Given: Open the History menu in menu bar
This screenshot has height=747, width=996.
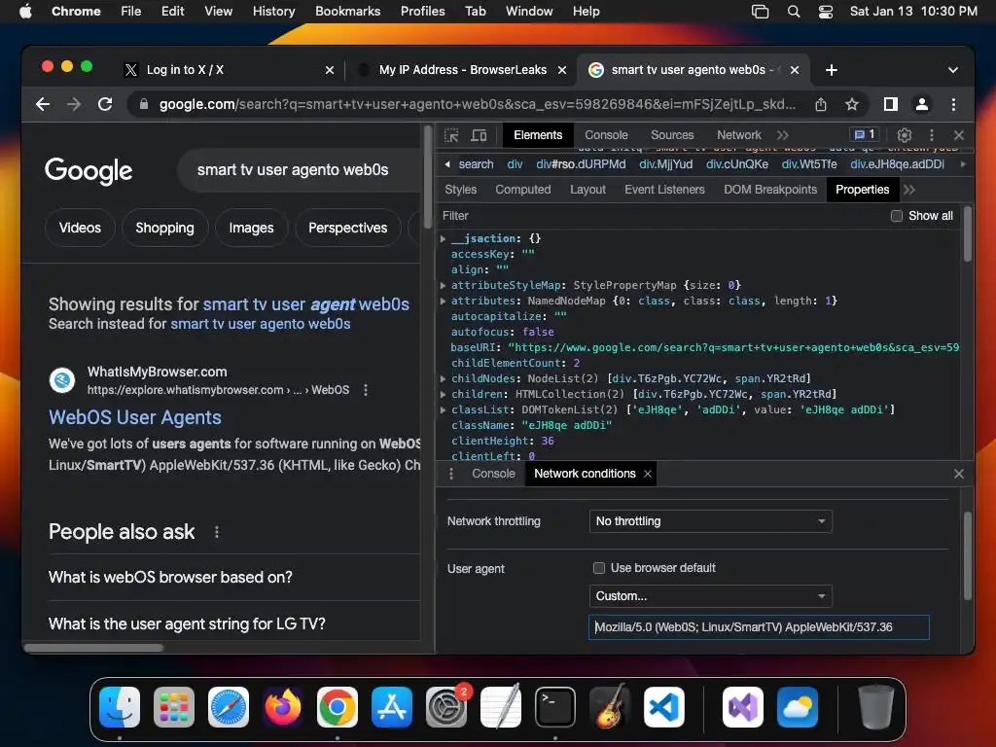Looking at the screenshot, I should pyautogui.click(x=273, y=12).
